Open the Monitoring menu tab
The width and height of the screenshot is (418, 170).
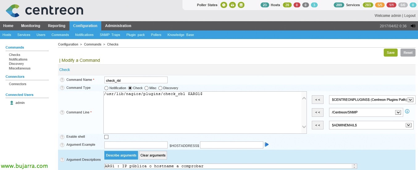(31, 26)
